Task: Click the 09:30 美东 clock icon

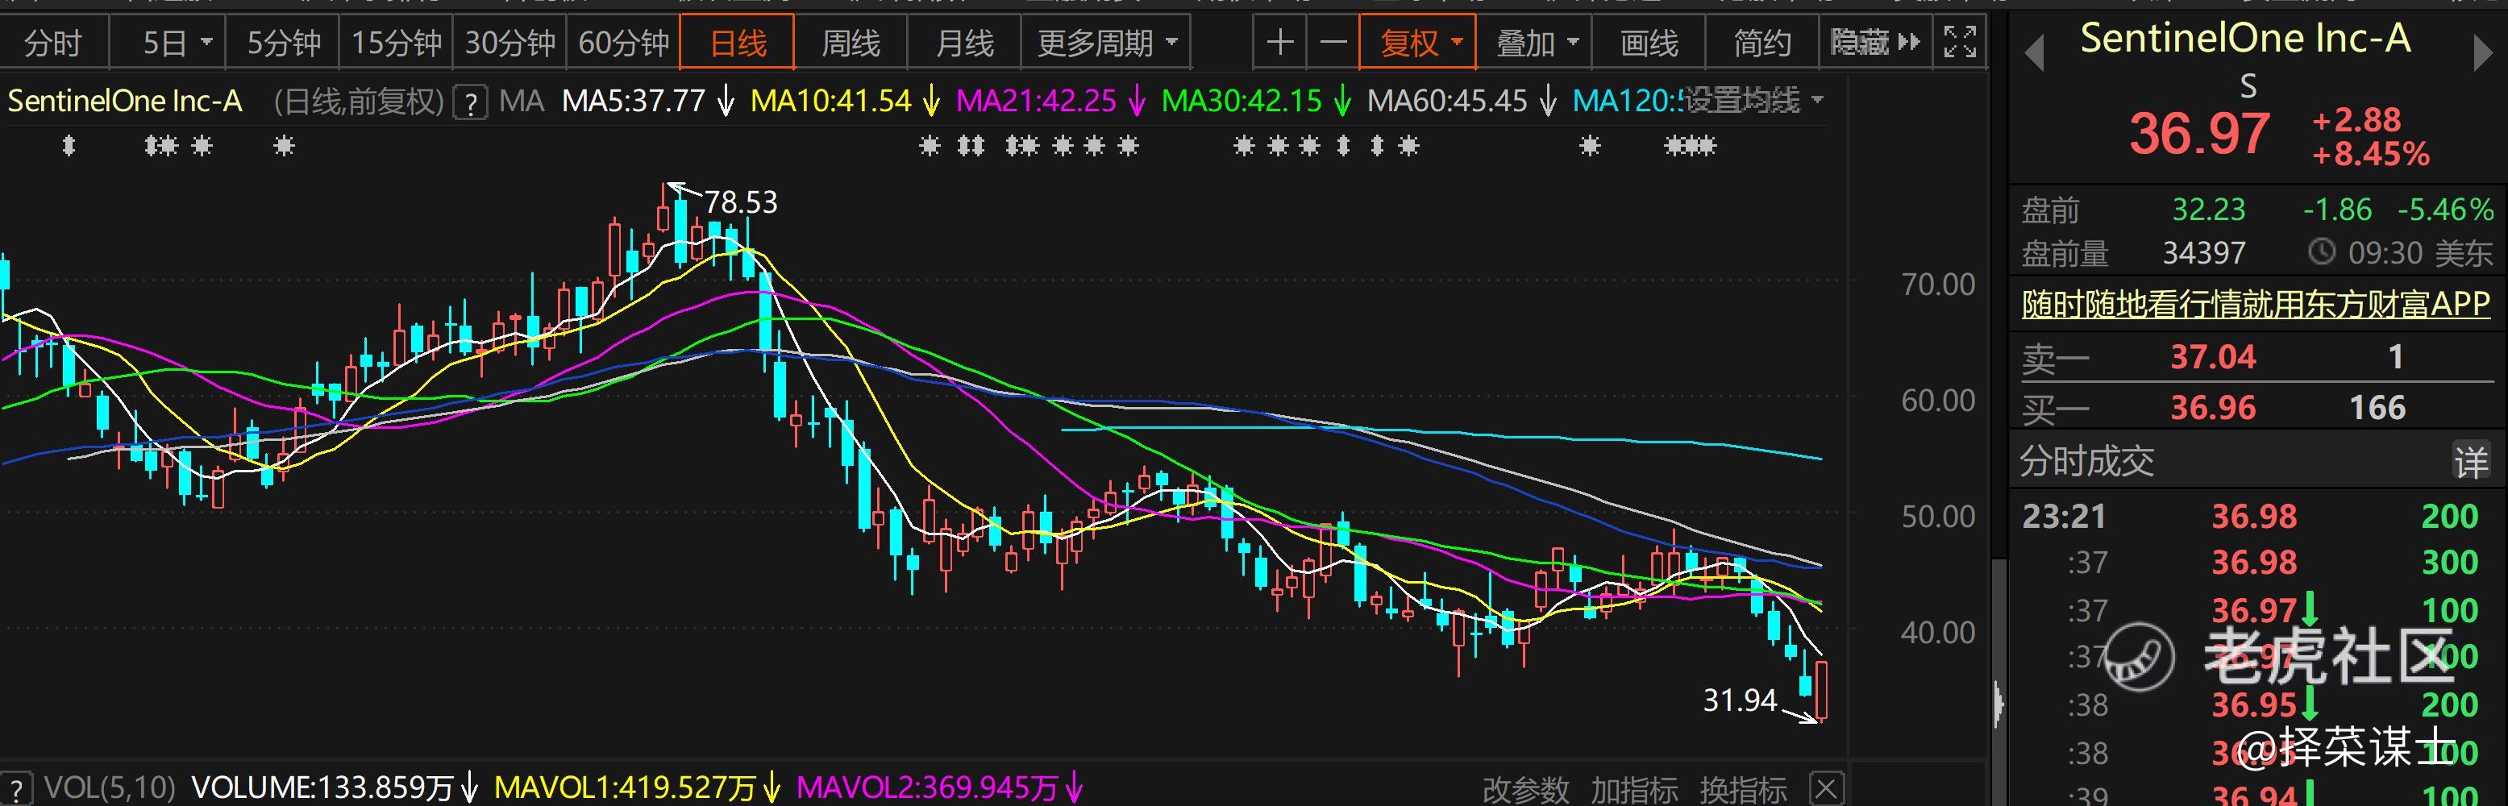Action: [x=2322, y=253]
